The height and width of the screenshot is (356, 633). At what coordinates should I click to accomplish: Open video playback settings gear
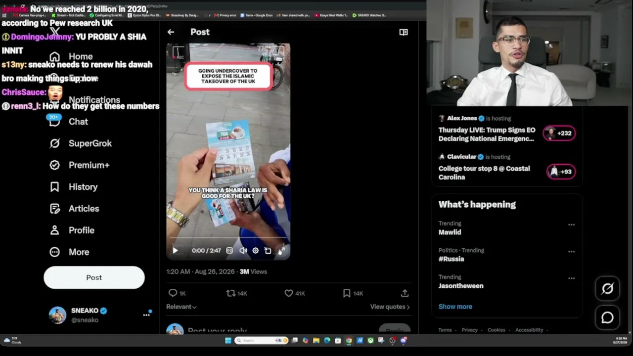tap(255, 251)
